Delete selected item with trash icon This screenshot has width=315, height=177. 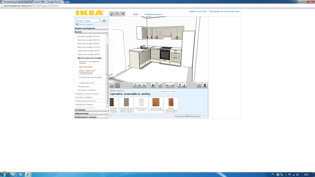point(205,85)
